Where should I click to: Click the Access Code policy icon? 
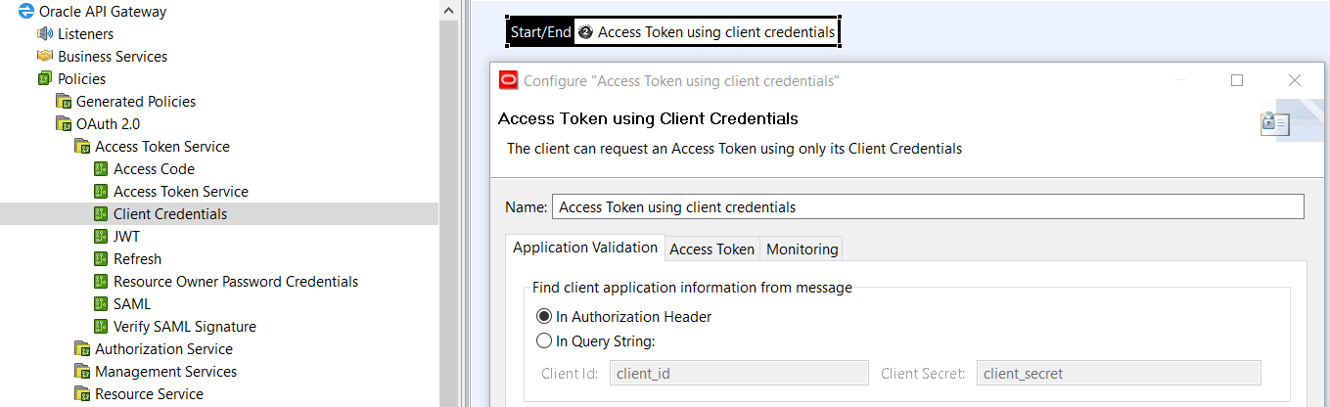point(101,169)
